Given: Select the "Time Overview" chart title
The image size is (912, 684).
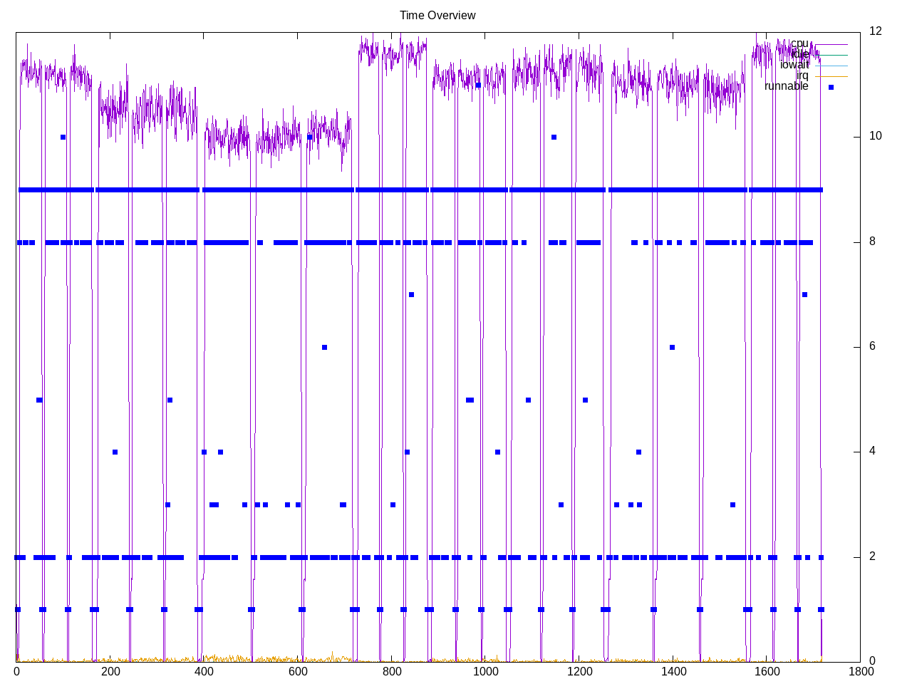Looking at the screenshot, I should [x=437, y=15].
